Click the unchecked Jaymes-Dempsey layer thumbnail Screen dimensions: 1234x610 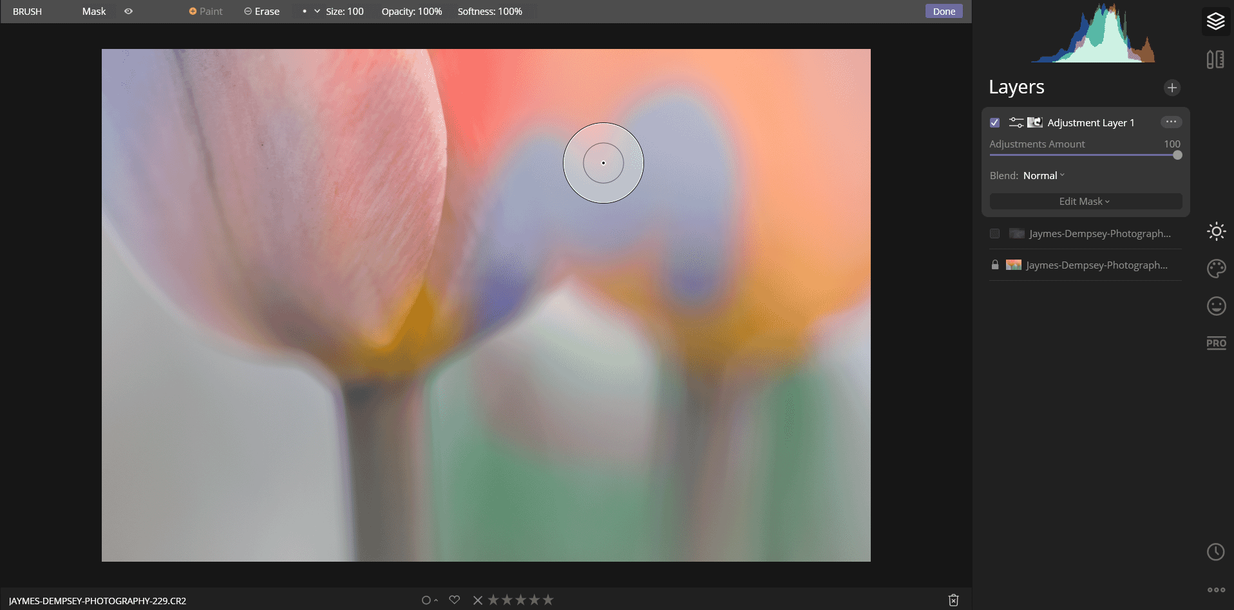(x=1017, y=233)
